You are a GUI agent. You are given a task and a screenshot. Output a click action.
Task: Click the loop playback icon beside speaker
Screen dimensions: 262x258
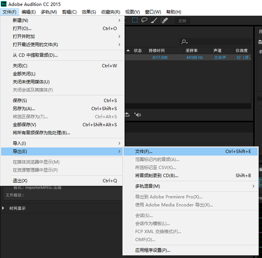127,115
